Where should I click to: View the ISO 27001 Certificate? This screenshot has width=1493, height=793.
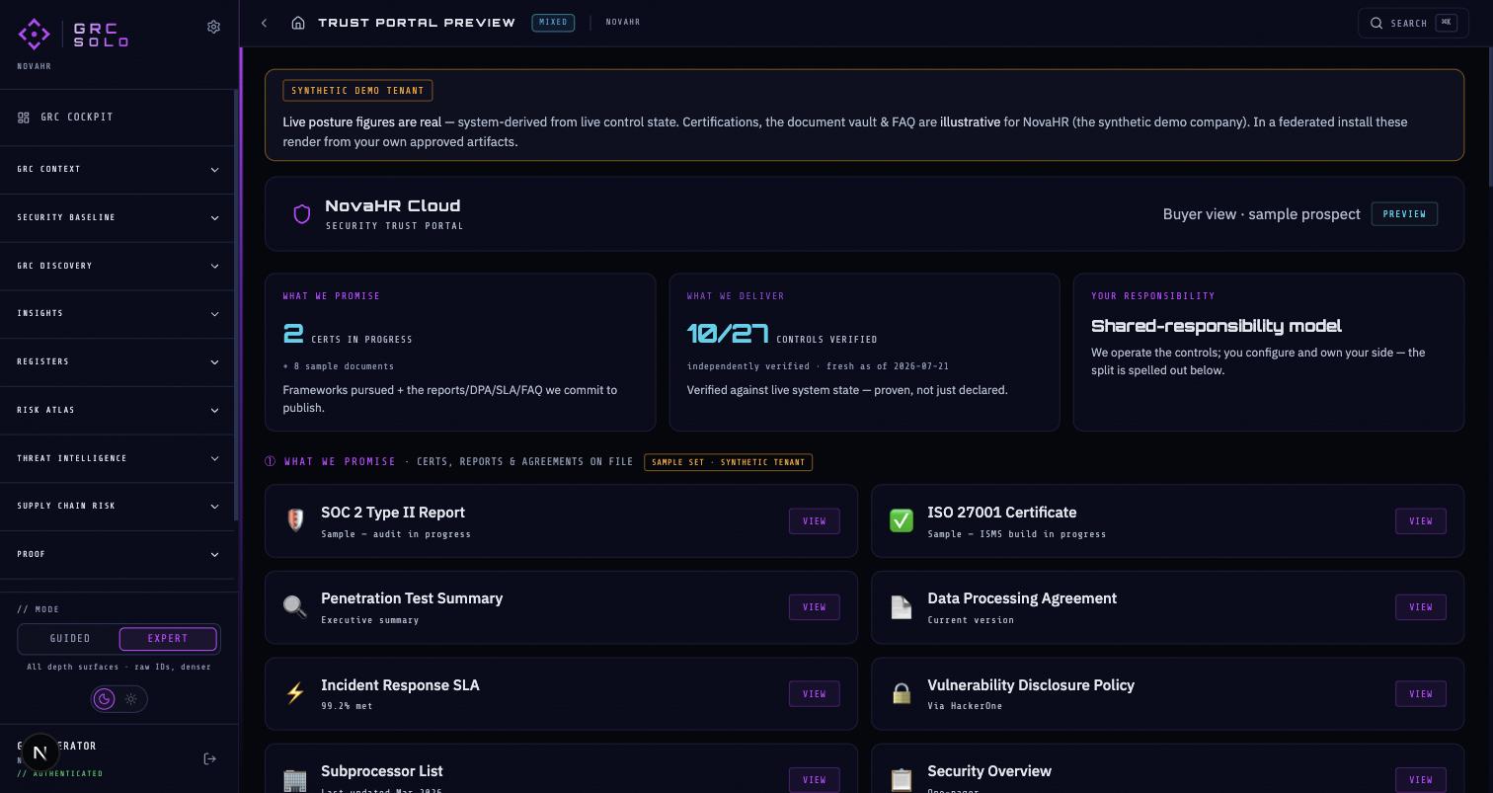pyautogui.click(x=1420, y=521)
